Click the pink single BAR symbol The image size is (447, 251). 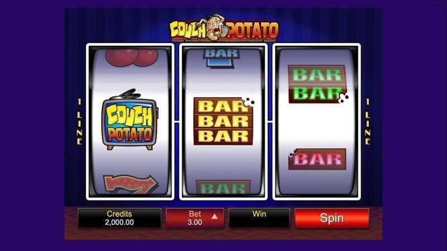pos(317,159)
